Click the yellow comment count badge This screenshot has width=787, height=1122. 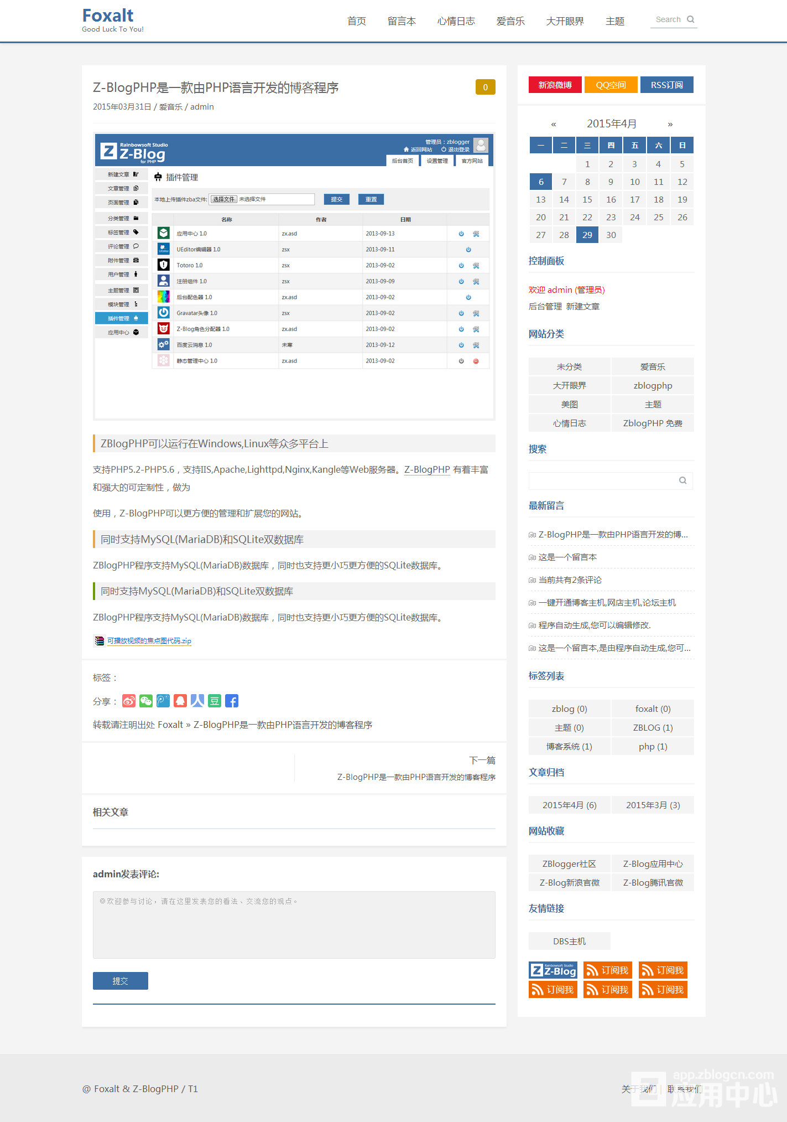coord(485,87)
